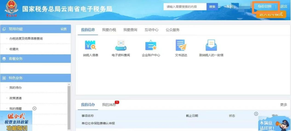Open 我的提醒 in the sidebar
This screenshot has width=291, height=131.
tap(15, 109)
